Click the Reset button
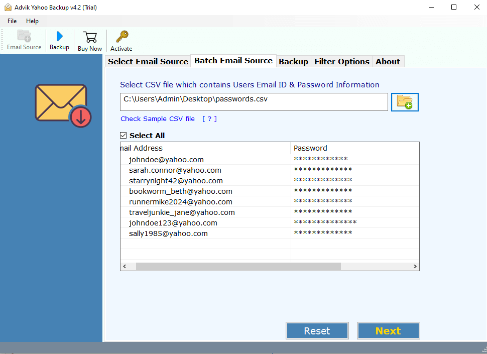487x354 pixels. pyautogui.click(x=317, y=331)
